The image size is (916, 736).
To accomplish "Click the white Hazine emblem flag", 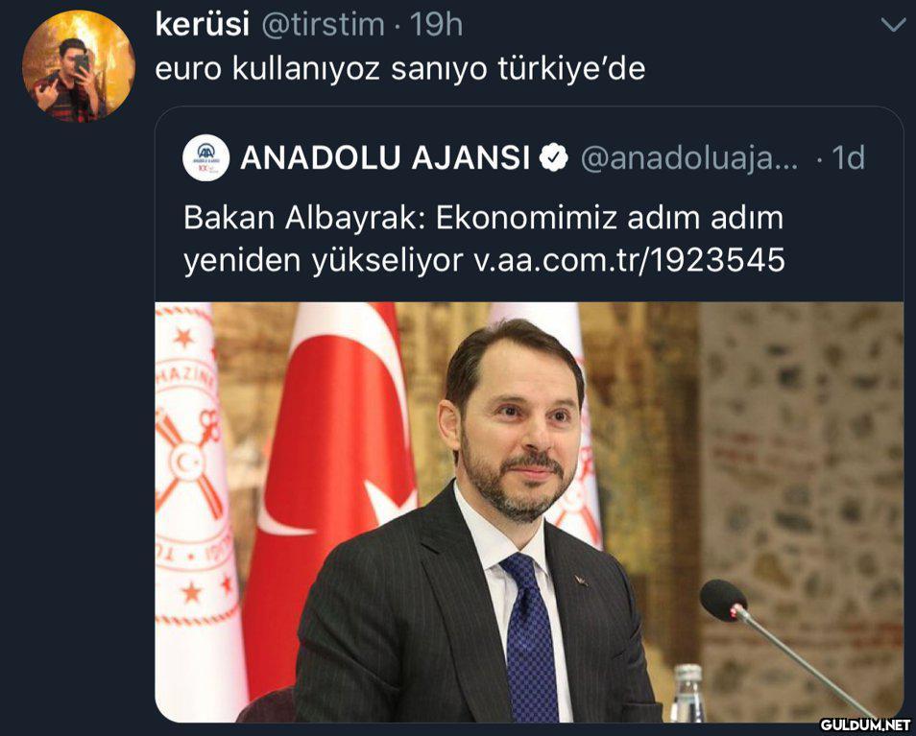I will point(196,508).
